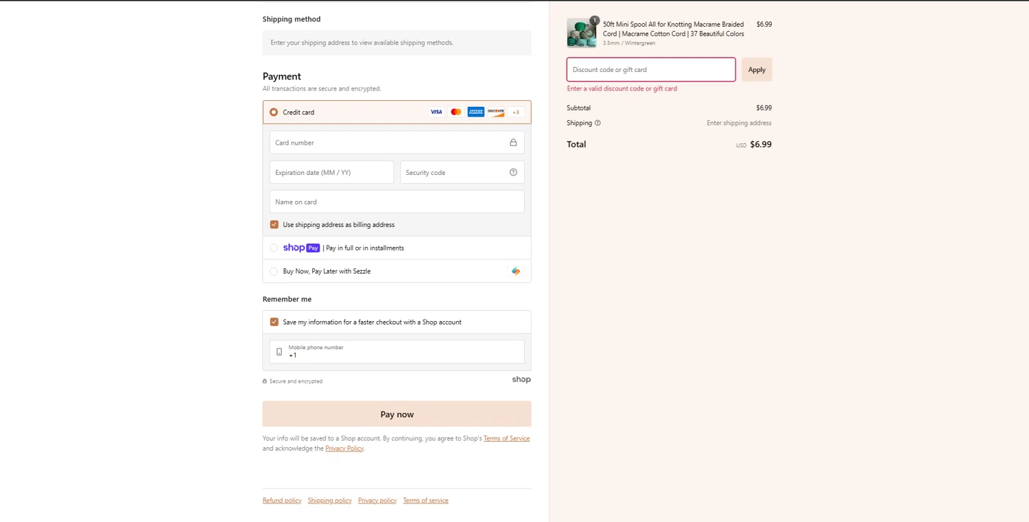Click the Sezzle logo icon
The image size is (1029, 522).
point(516,271)
